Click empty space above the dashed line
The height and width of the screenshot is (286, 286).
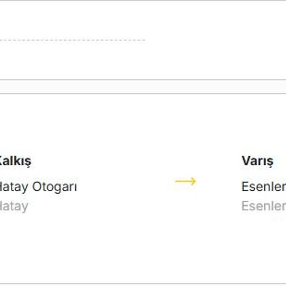112,19
